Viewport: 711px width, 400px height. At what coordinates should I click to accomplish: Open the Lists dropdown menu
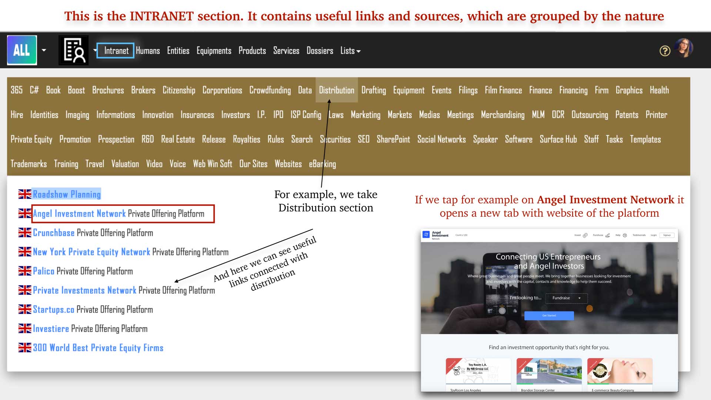coord(350,51)
